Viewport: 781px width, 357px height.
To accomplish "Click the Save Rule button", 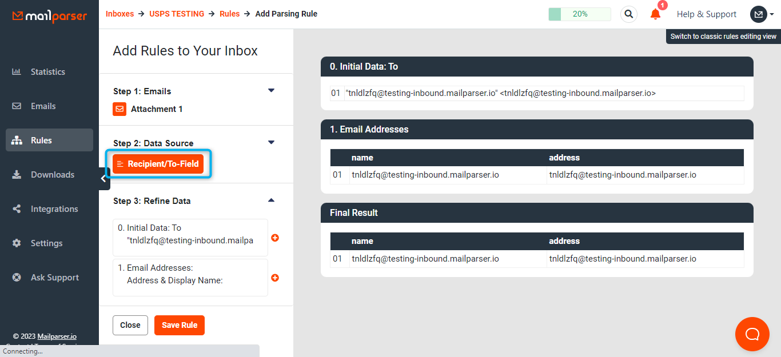I will 179,325.
